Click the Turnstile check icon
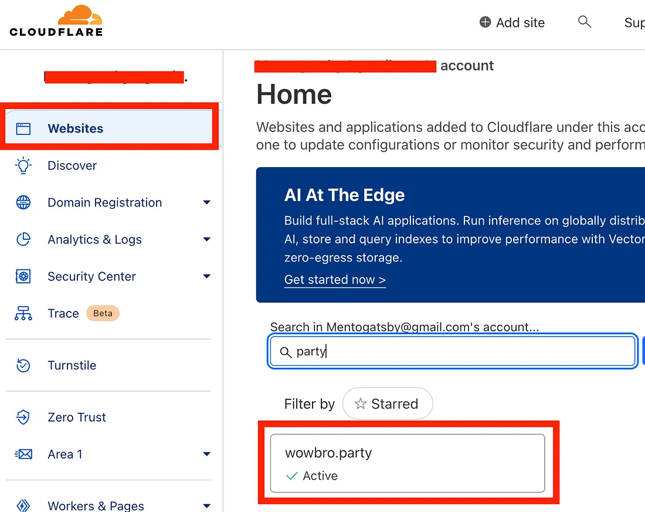Screen dimensions: 645x512 [x=23, y=365]
